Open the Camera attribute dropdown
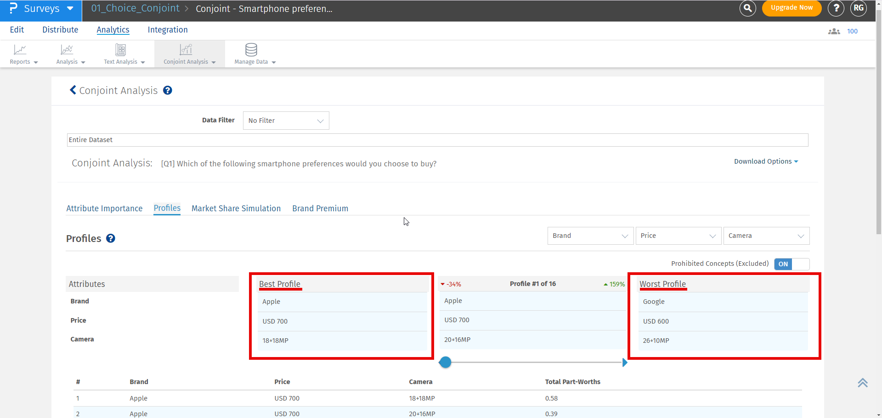 pyautogui.click(x=766, y=236)
